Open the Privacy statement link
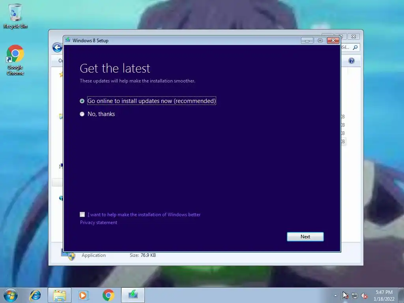 click(98, 223)
